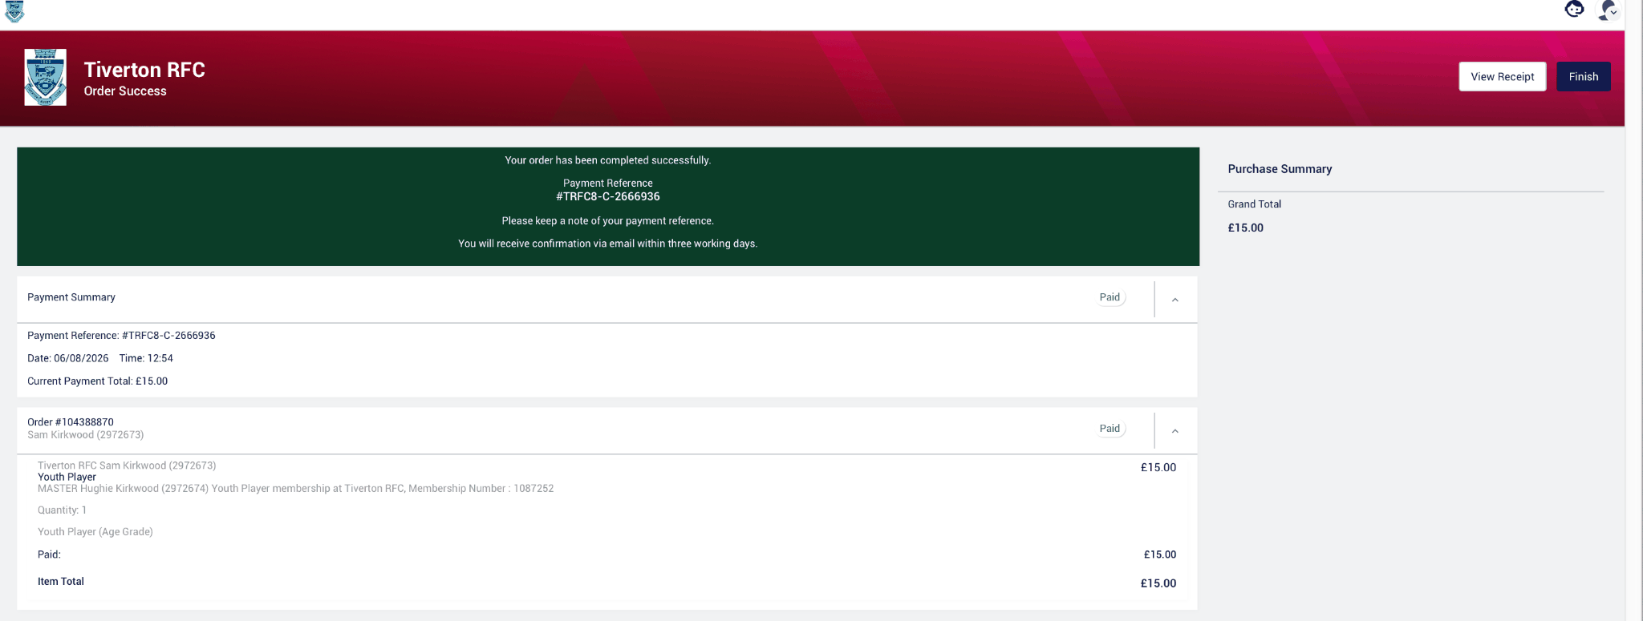This screenshot has width=1643, height=621.
Task: Click 'Your order has been completed successfully.' text
Action: click(x=608, y=160)
